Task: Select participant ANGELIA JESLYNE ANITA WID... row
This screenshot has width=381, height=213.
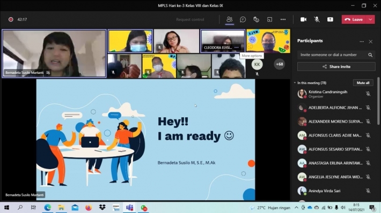Action: point(335,177)
